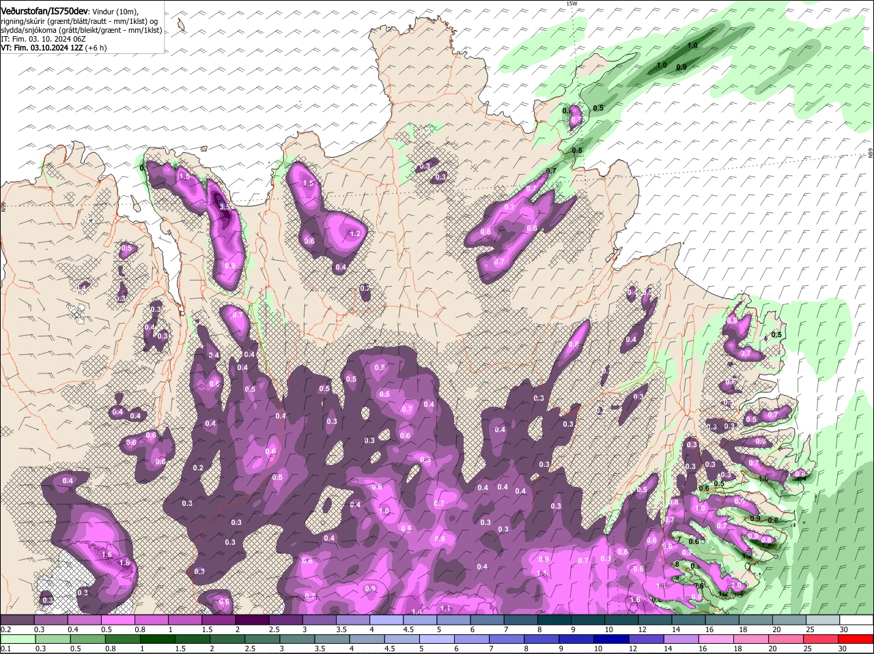The image size is (874, 654).
Task: Select the white upper legend swatch after 30
Action: 857,619
